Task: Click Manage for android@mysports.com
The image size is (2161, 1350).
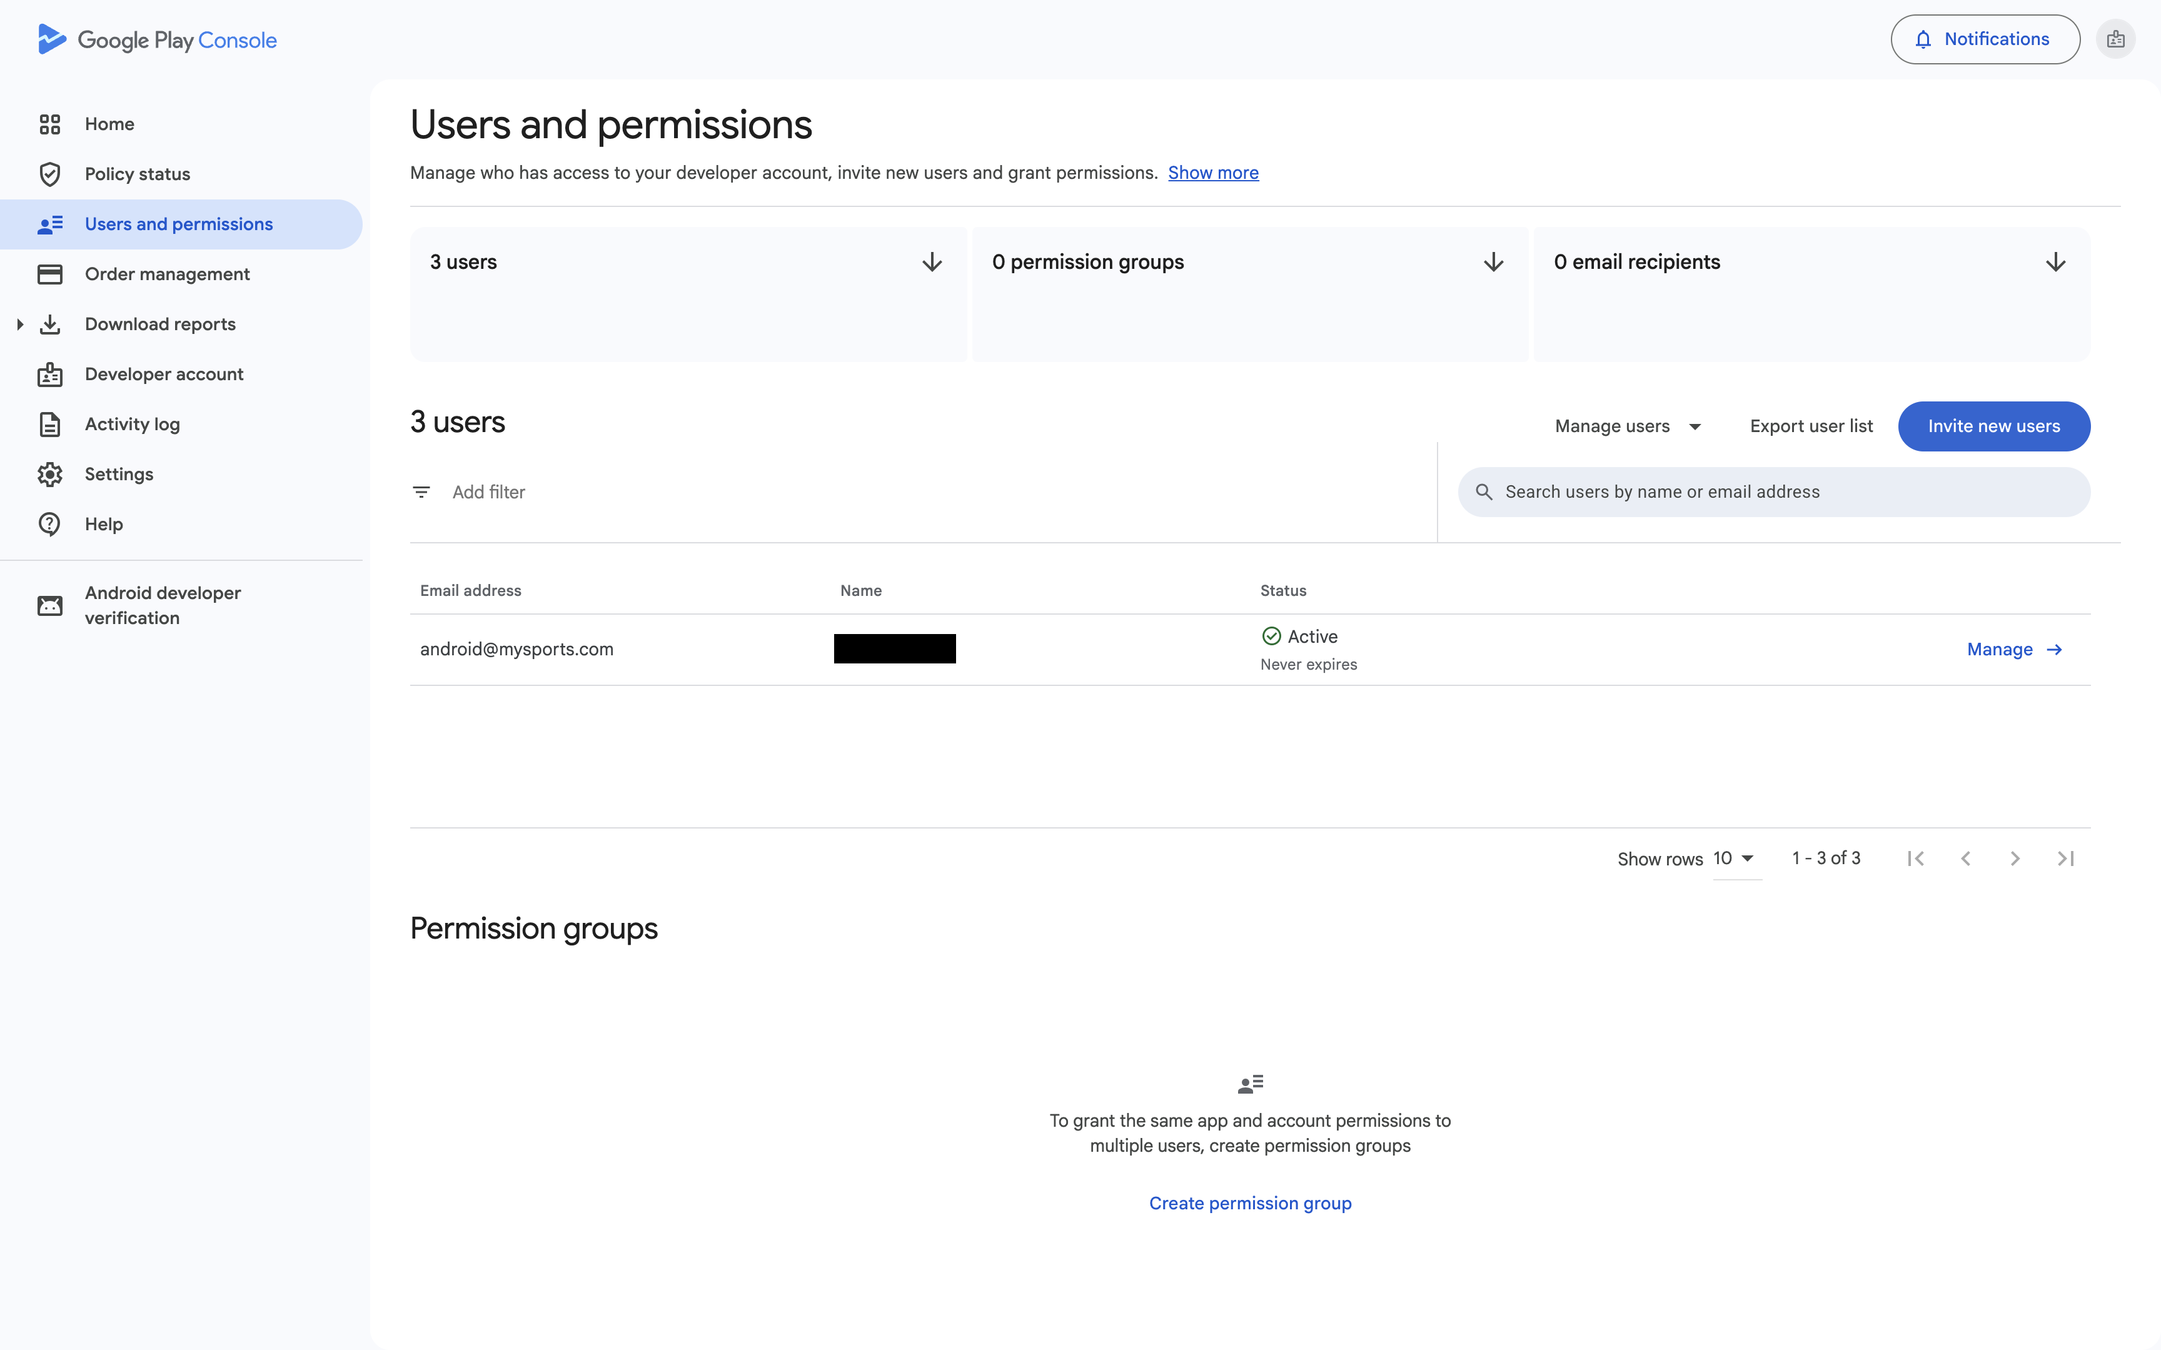Action: tap(2015, 649)
